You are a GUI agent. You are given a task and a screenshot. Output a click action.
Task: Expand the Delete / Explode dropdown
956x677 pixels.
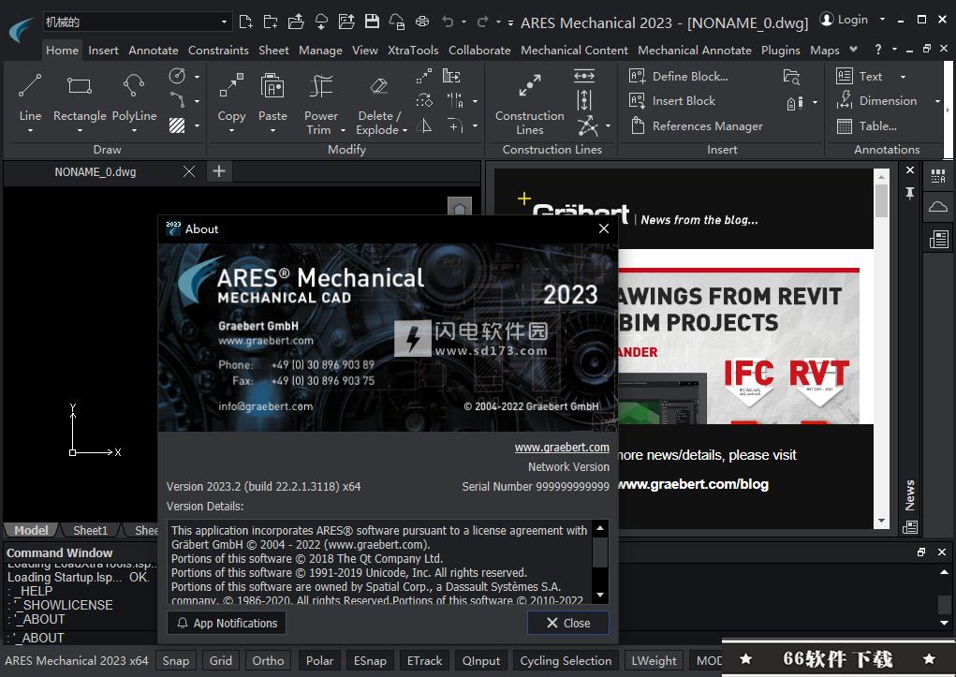pos(404,130)
